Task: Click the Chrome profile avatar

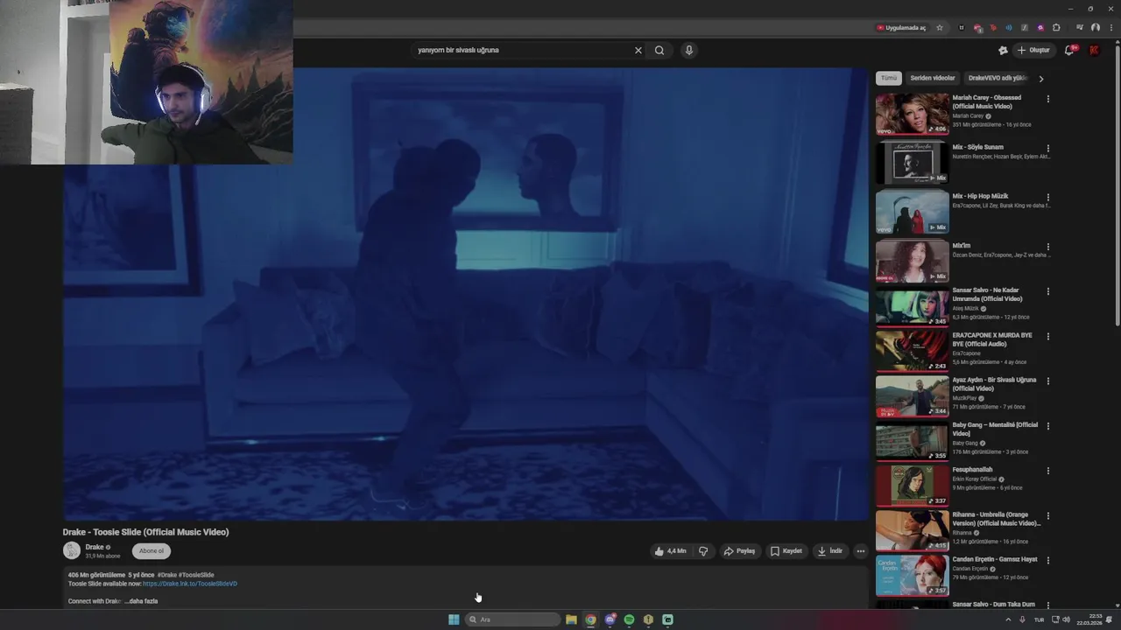Action: (x=1095, y=27)
